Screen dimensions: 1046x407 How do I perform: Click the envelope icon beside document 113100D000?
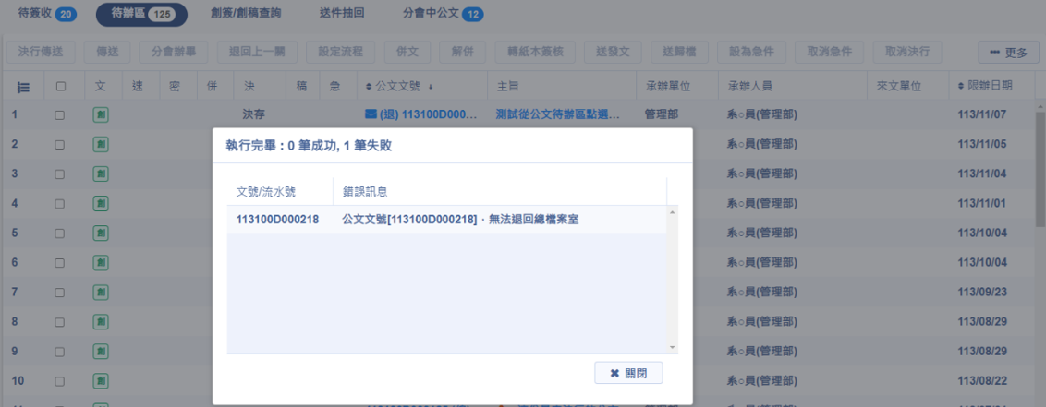point(371,115)
